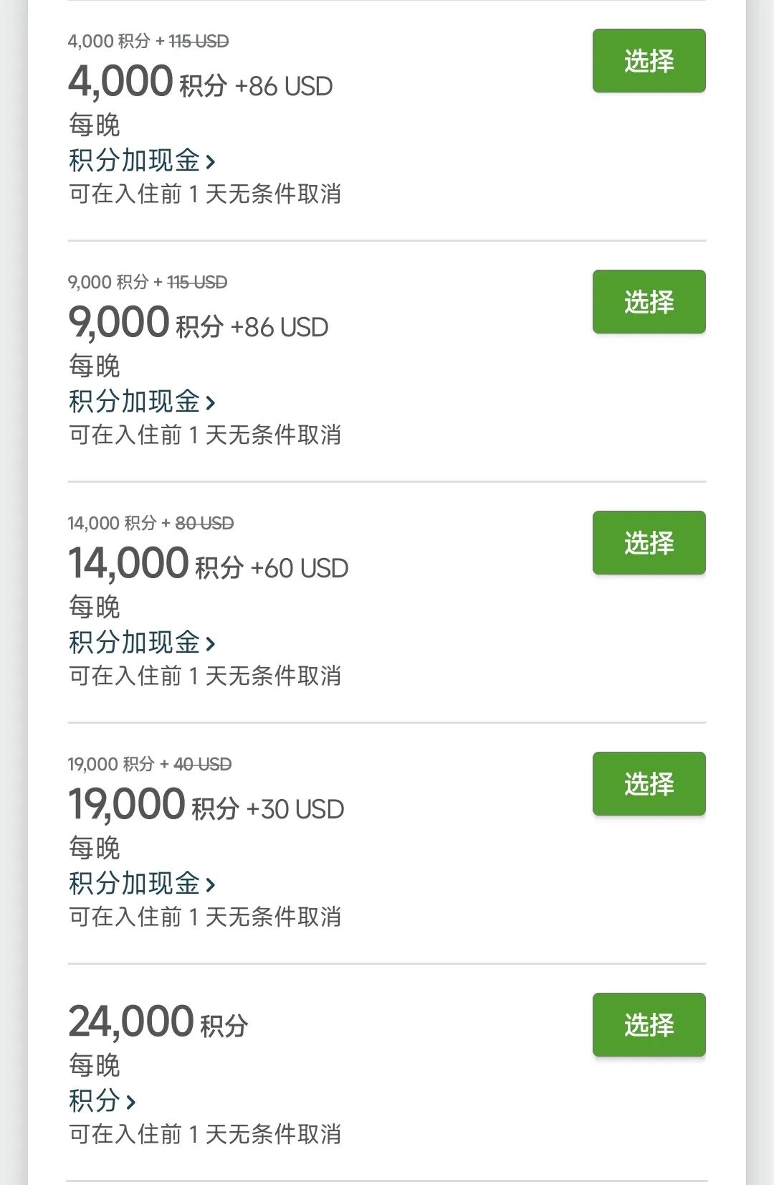Image resolution: width=774 pixels, height=1185 pixels.
Task: Open 积分加现金 link under 14,000 积分 rate
Action: coord(134,643)
